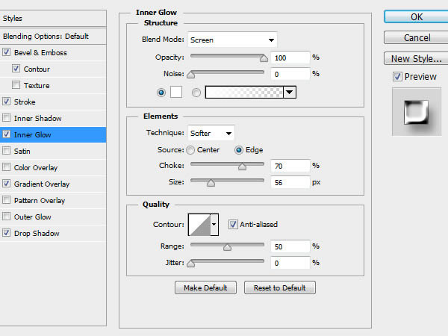Uncheck the Preview checkbox
The image size is (448, 336).
click(397, 77)
